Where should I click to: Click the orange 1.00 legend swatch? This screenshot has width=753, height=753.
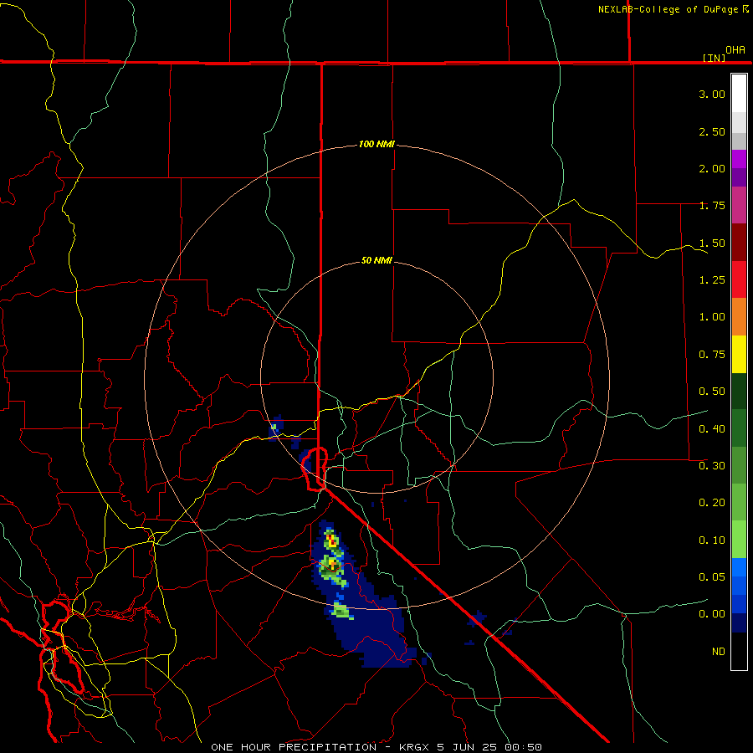click(x=739, y=316)
